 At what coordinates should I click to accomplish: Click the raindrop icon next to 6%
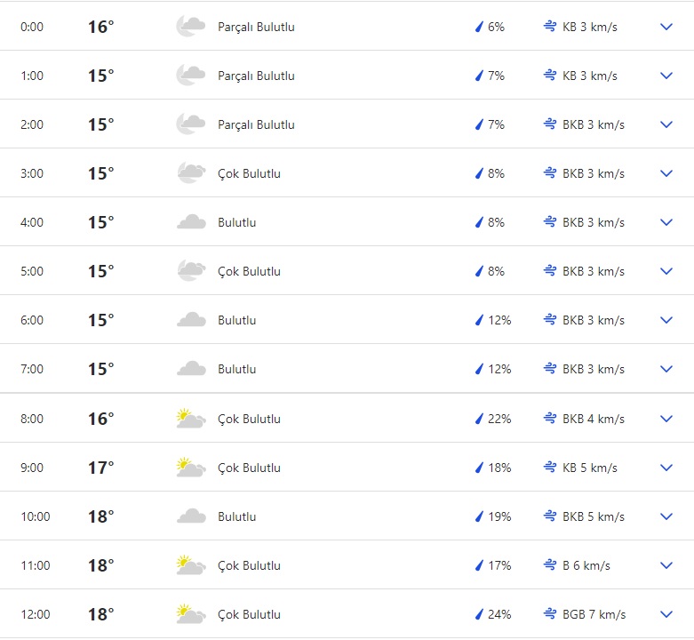point(479,27)
